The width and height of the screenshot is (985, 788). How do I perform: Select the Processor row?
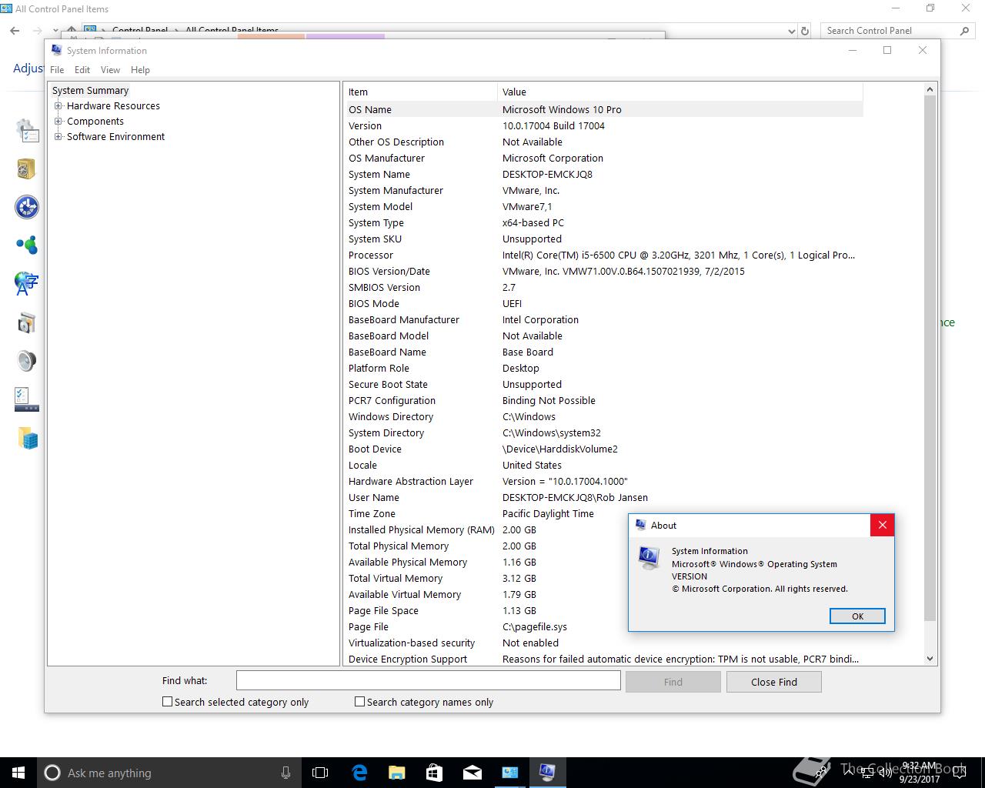pos(603,255)
